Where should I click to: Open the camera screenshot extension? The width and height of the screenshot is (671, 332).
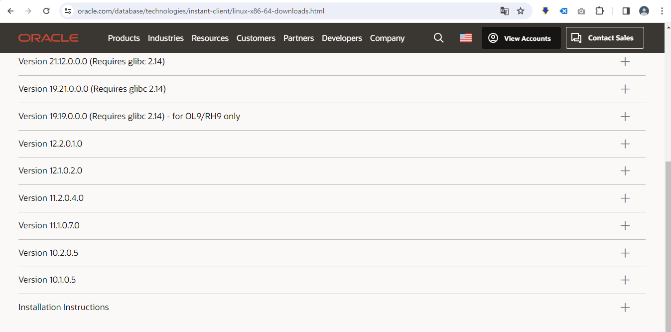[581, 11]
